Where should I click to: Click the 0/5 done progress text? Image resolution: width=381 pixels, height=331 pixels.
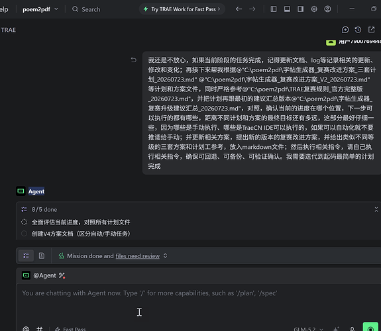tap(44, 209)
